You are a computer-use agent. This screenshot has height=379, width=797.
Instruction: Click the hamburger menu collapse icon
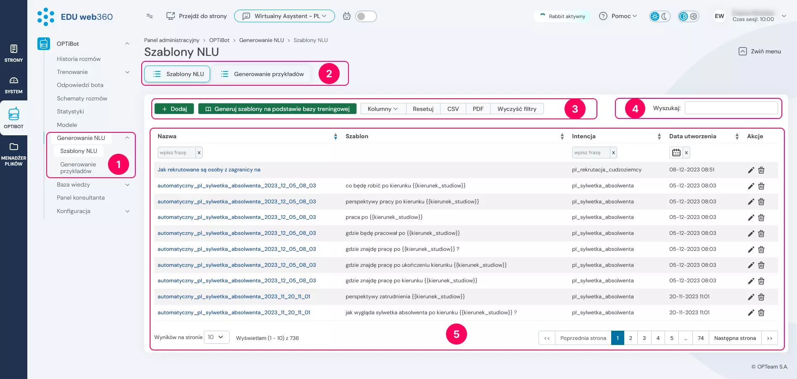tap(149, 16)
